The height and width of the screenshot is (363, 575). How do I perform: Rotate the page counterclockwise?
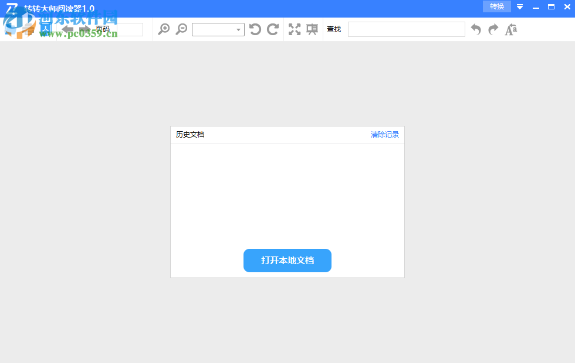tap(255, 29)
